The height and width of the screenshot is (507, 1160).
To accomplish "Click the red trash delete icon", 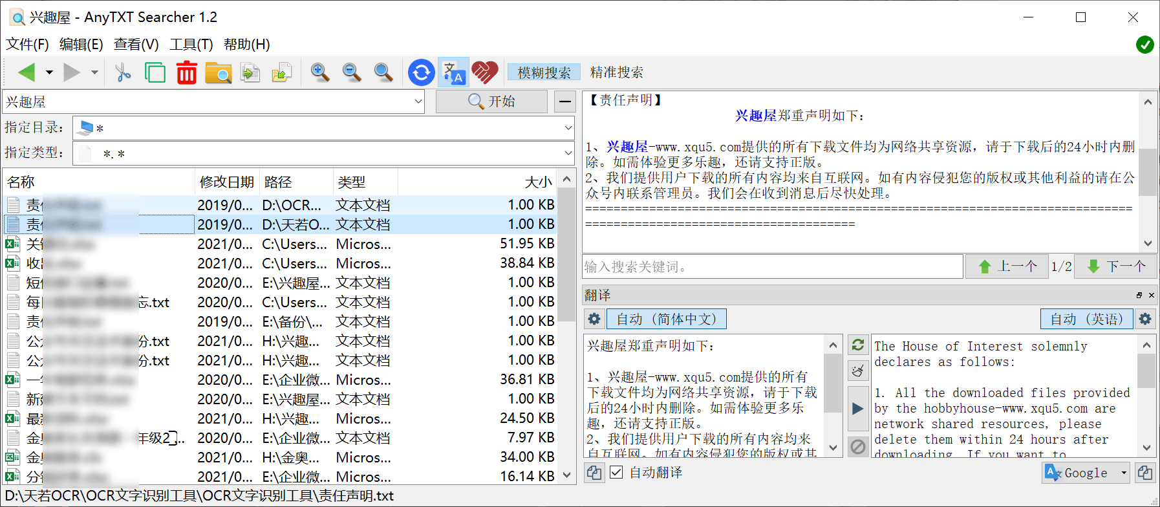I will 186,72.
